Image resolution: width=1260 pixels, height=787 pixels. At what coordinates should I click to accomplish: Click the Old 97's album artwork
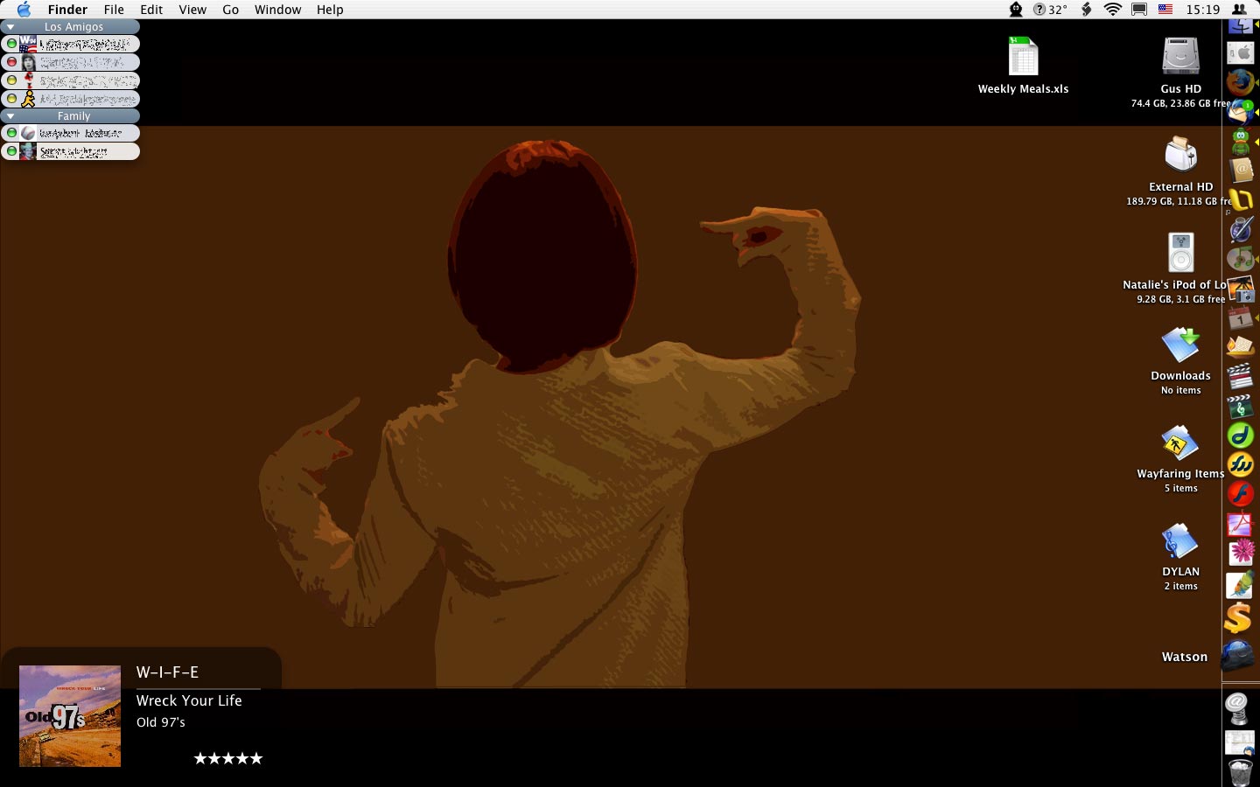point(70,716)
